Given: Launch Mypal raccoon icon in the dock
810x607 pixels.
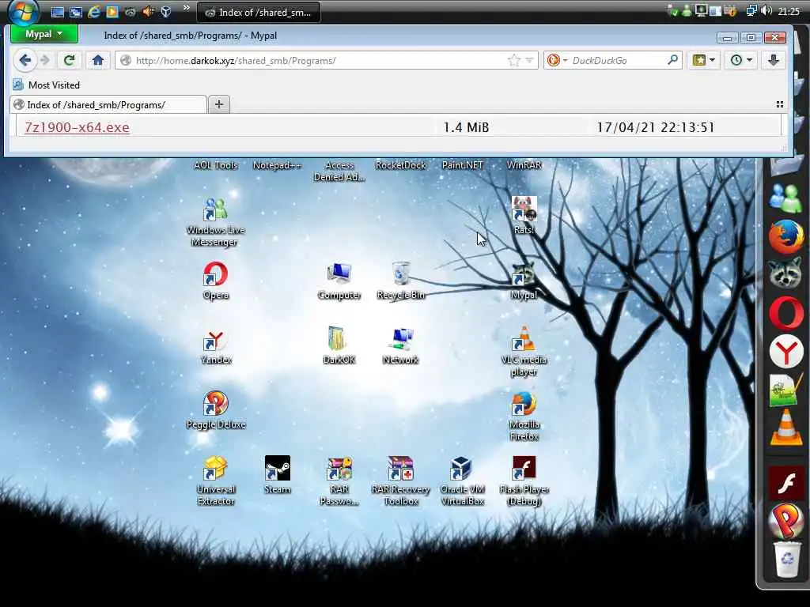Looking at the screenshot, I should (x=785, y=274).
